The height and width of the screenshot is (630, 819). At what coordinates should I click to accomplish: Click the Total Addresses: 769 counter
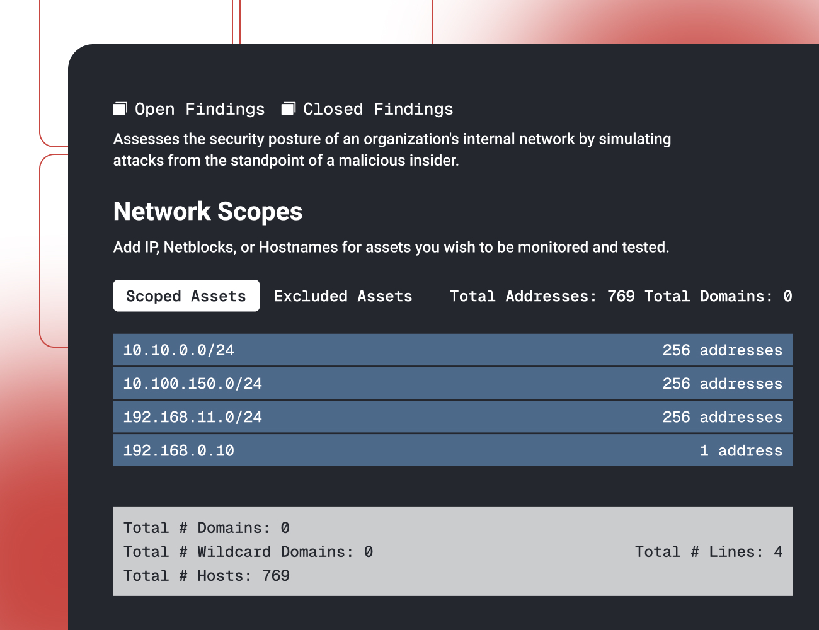(542, 296)
